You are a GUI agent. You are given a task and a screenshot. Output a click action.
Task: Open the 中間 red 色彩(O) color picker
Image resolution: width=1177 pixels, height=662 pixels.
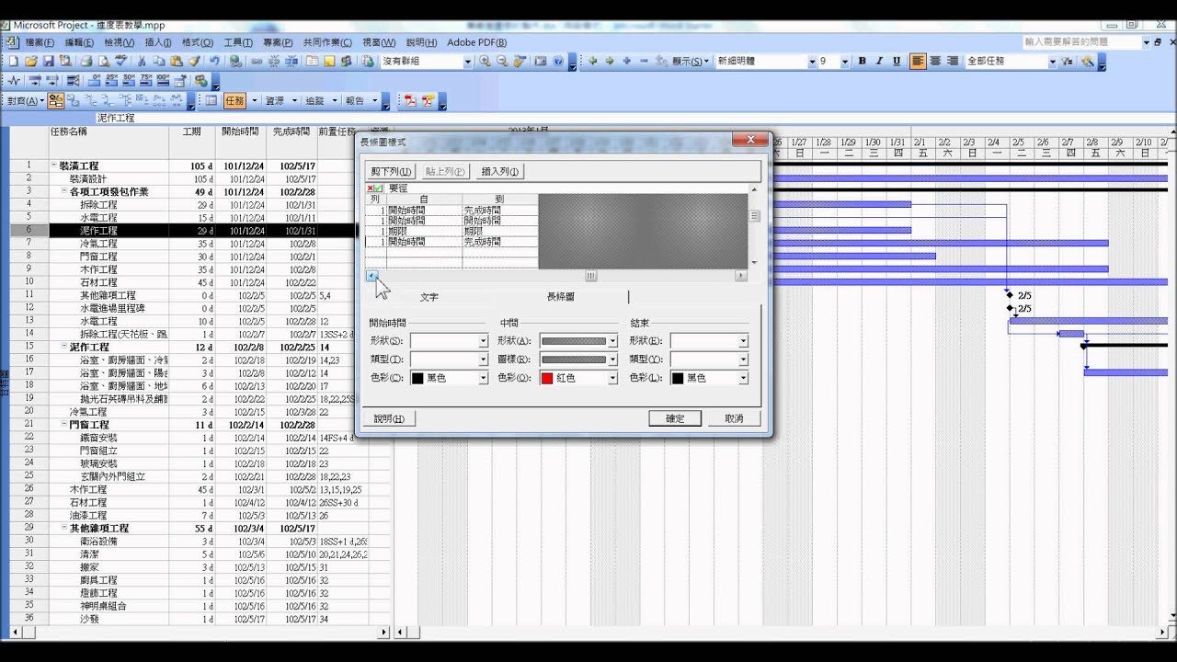(578, 378)
